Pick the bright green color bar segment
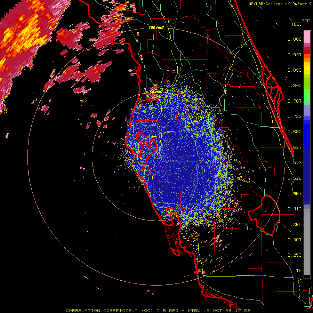Image resolution: width=313 pixels, height=313 pixels. [x=307, y=95]
